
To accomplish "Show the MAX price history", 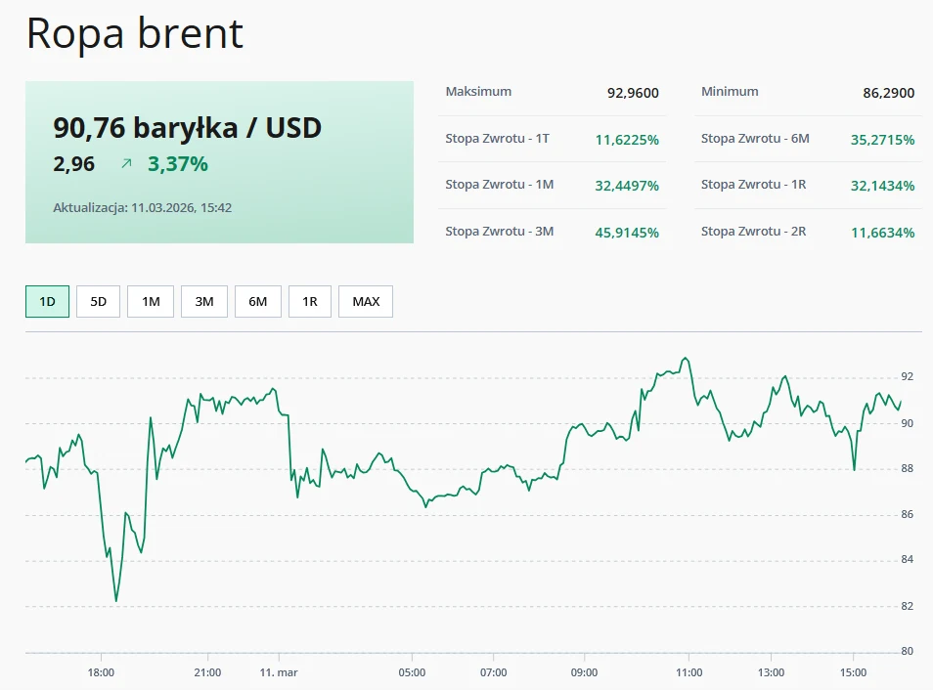I will click(365, 301).
